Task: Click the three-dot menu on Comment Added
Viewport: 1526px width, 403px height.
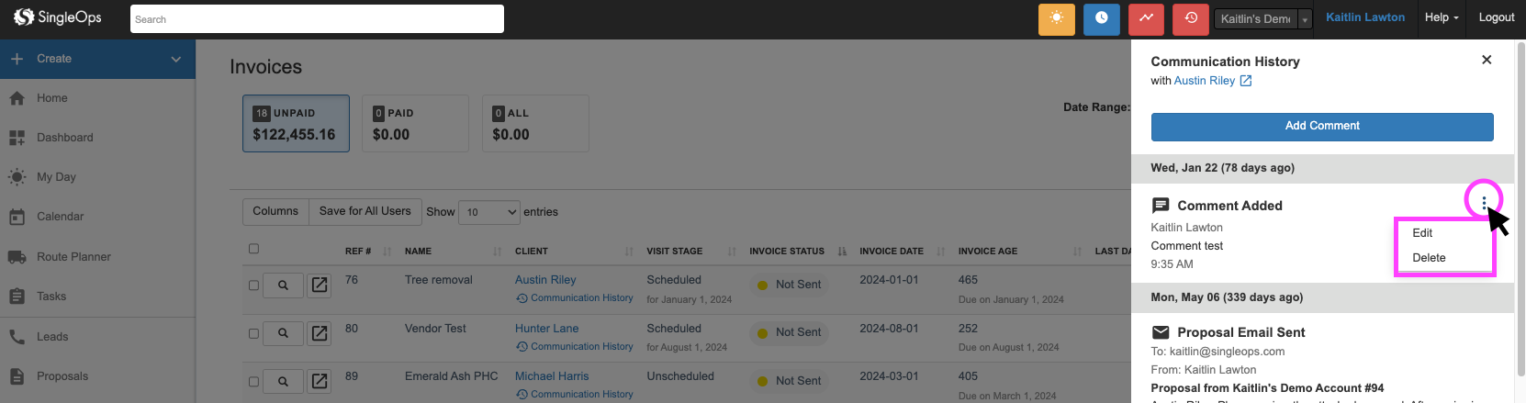Action: click(x=1484, y=203)
